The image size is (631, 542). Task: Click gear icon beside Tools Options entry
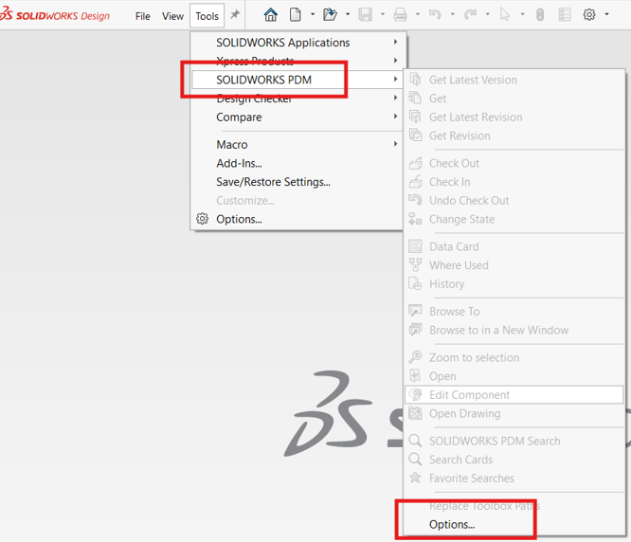202,219
